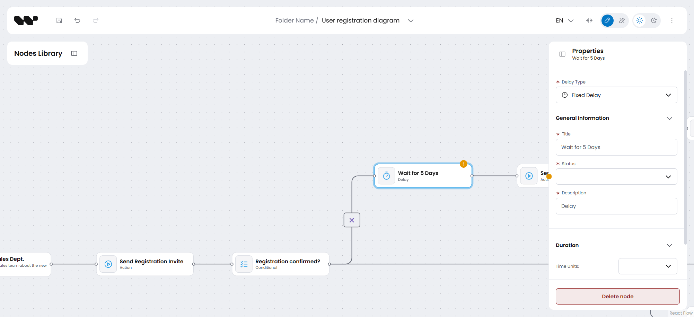
Task: Switch to dark theme moon icon
Action: pyautogui.click(x=654, y=20)
